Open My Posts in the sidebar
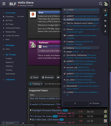 9,20
